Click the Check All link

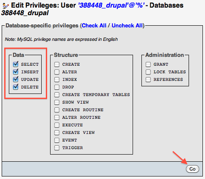click(x=94, y=26)
